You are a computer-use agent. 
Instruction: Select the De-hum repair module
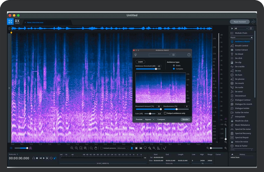click(x=239, y=75)
